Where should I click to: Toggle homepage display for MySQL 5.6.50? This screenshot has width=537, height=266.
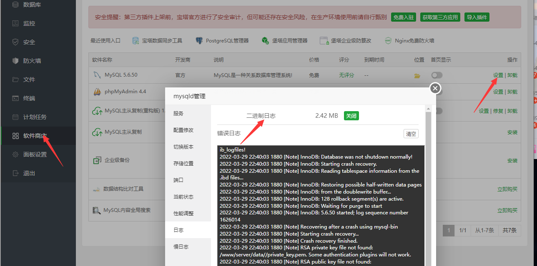437,75
